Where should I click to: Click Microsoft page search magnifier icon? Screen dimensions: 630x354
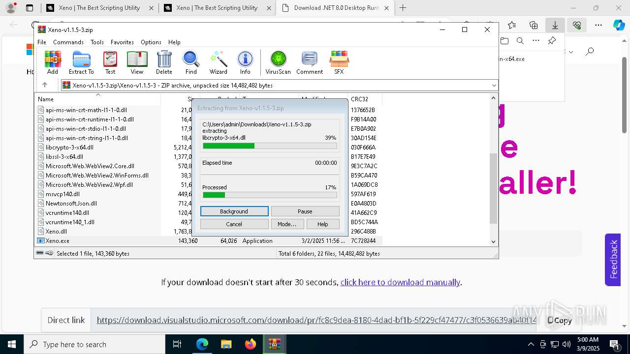tap(590, 51)
